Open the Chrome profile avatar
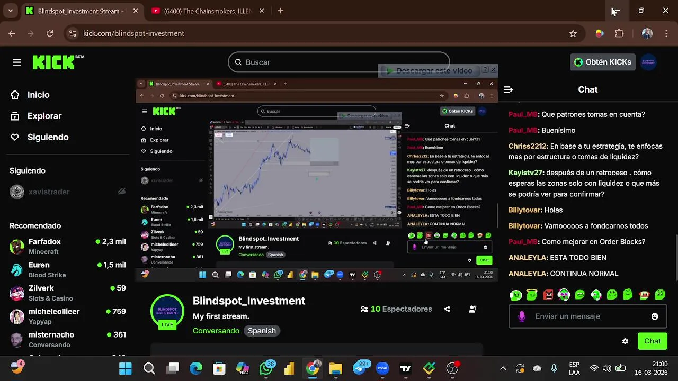The image size is (678, 381). point(647,33)
